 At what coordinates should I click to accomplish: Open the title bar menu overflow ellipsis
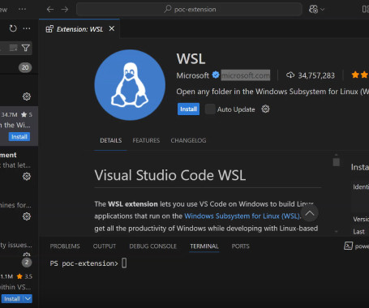(22, 9)
